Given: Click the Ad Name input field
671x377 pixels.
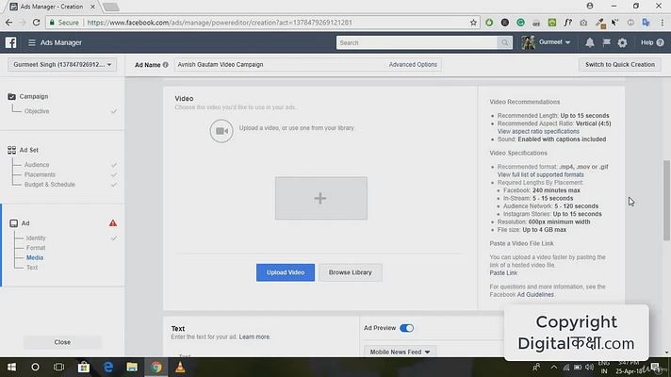Looking at the screenshot, I should [280, 65].
